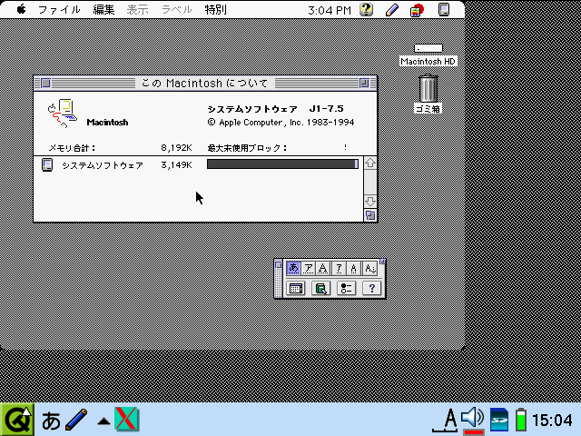Screen dimensions: 581x436
Task: Collapse the input palette with corner box
Action: [383, 262]
